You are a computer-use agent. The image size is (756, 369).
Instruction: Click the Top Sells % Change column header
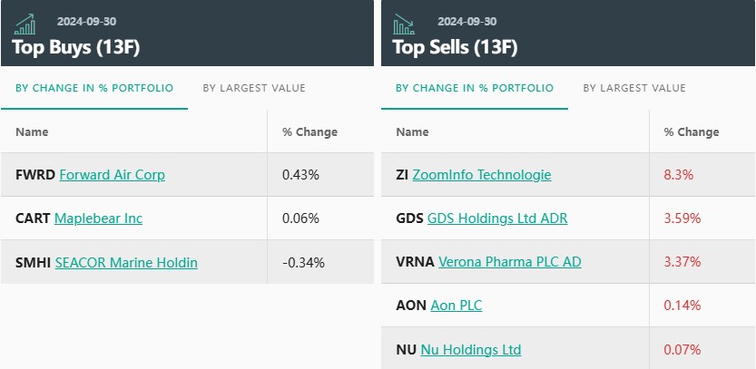[x=691, y=131]
